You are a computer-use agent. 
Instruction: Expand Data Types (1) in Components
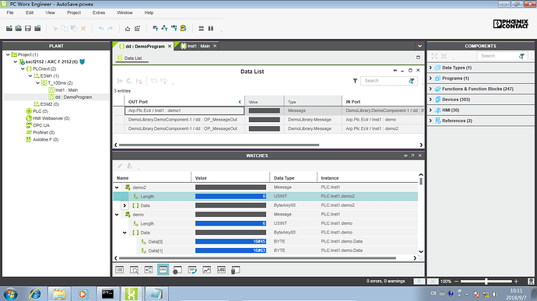pos(431,68)
